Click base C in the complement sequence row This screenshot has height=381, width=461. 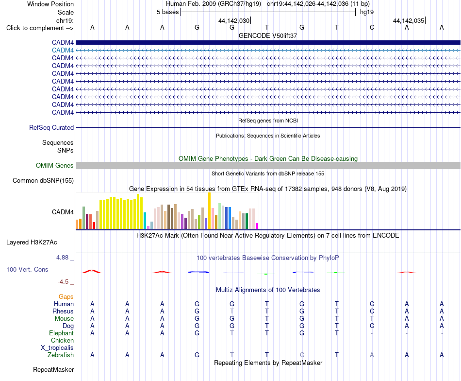click(372, 27)
